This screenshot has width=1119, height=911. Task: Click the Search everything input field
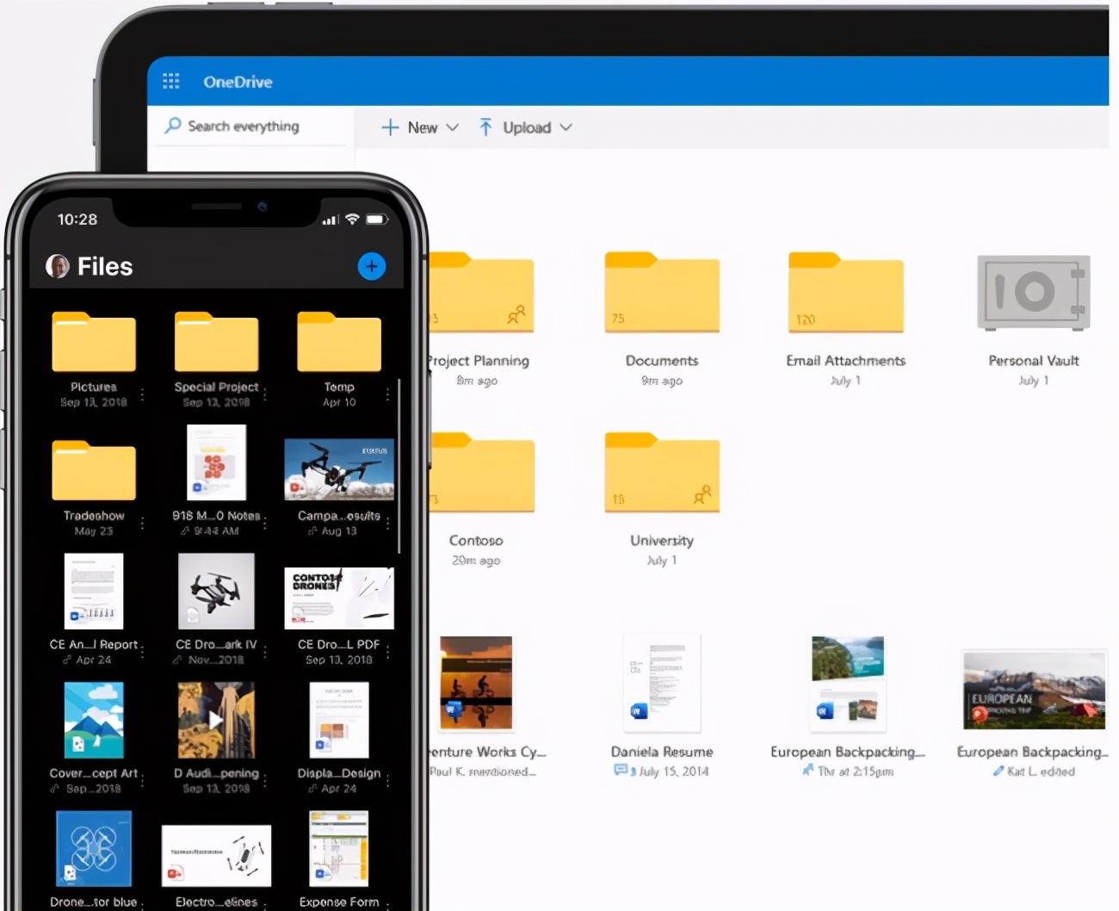click(x=250, y=126)
